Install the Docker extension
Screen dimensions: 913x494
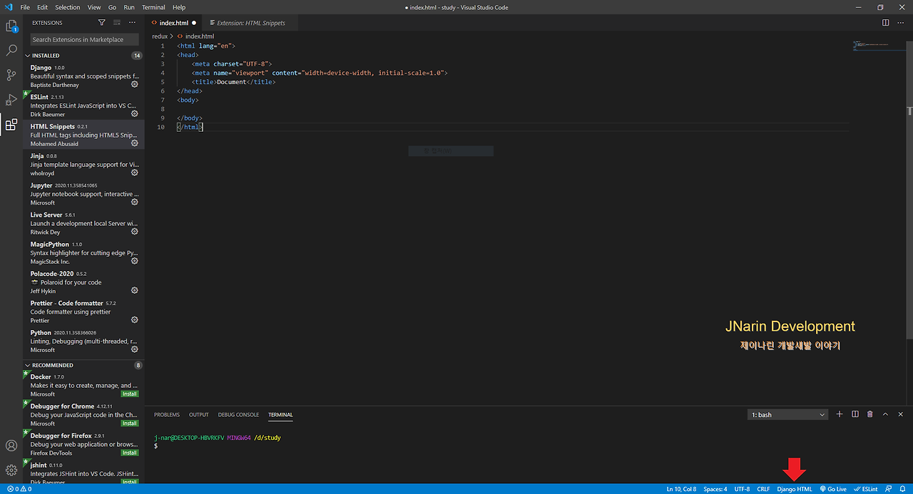(x=130, y=393)
